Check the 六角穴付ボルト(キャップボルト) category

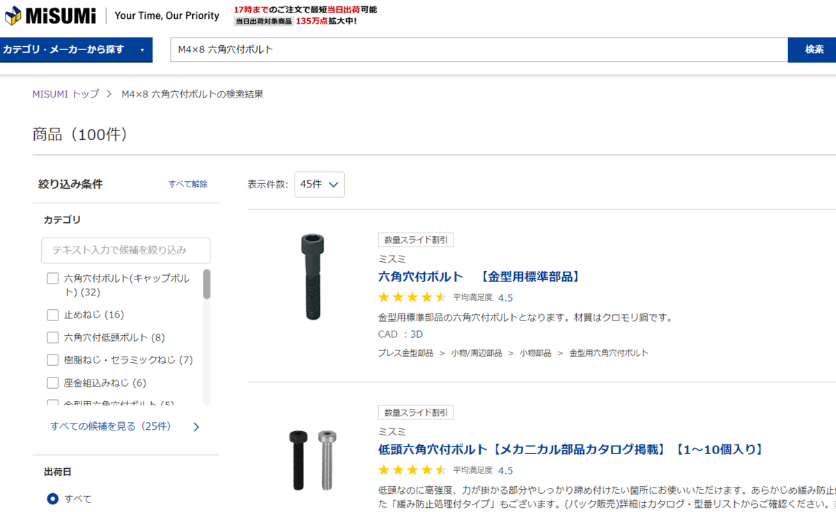pos(53,279)
